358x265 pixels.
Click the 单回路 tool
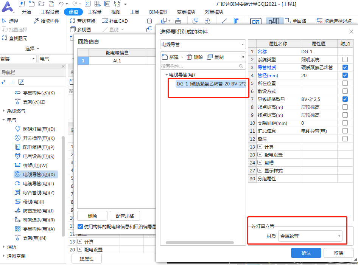296,21
